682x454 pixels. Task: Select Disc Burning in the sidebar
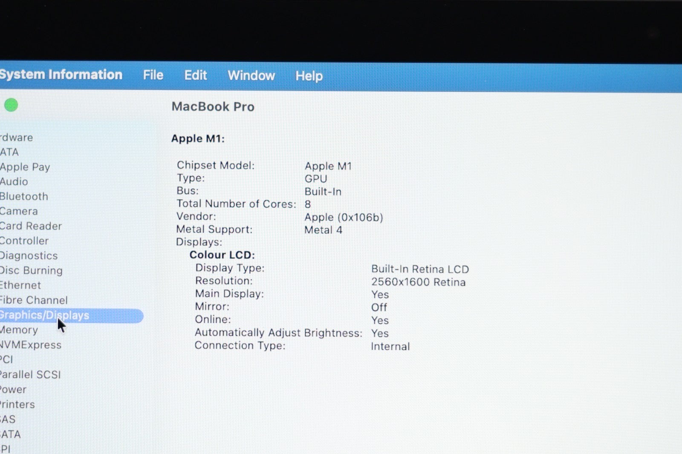pos(32,270)
